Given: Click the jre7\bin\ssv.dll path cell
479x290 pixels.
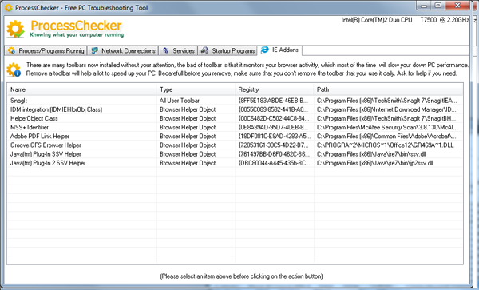Looking at the screenshot, I should (x=371, y=154).
